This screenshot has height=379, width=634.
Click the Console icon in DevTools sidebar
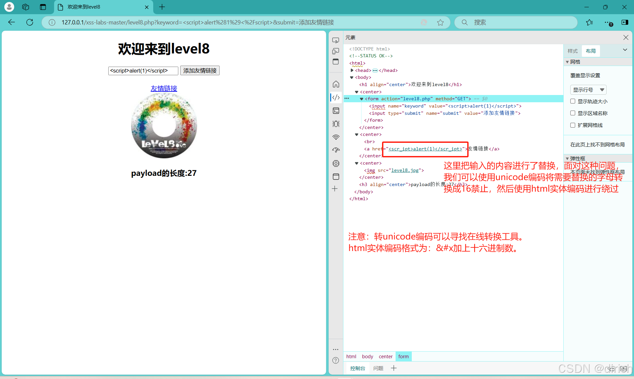click(x=336, y=111)
